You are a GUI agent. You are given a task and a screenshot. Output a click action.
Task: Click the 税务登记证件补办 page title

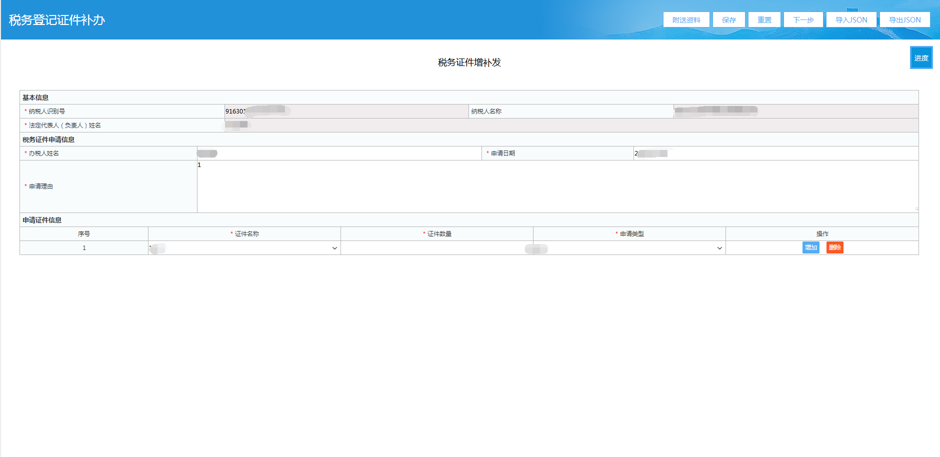click(57, 20)
